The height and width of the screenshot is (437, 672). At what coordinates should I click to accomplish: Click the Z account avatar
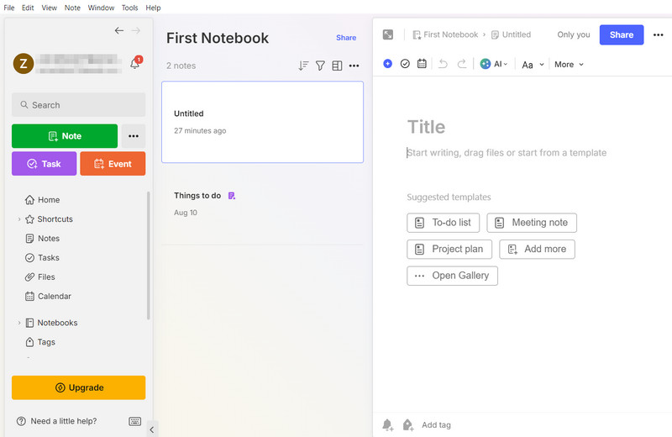point(24,64)
